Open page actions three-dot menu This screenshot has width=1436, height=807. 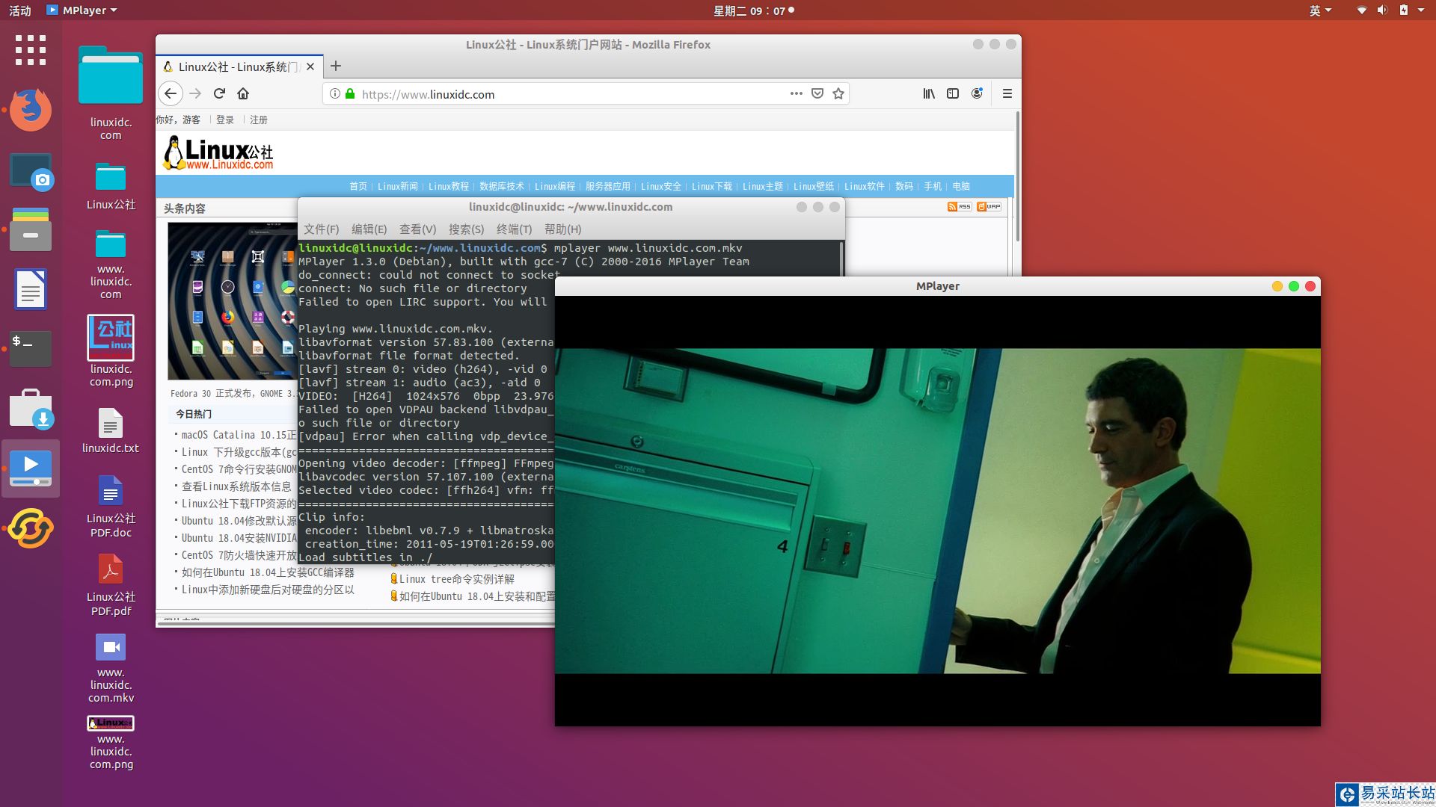pyautogui.click(x=796, y=93)
